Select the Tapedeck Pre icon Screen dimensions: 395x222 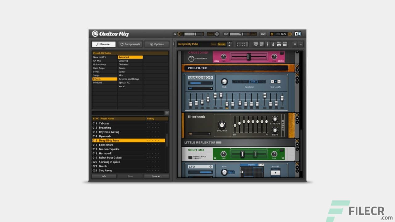(256, 44)
